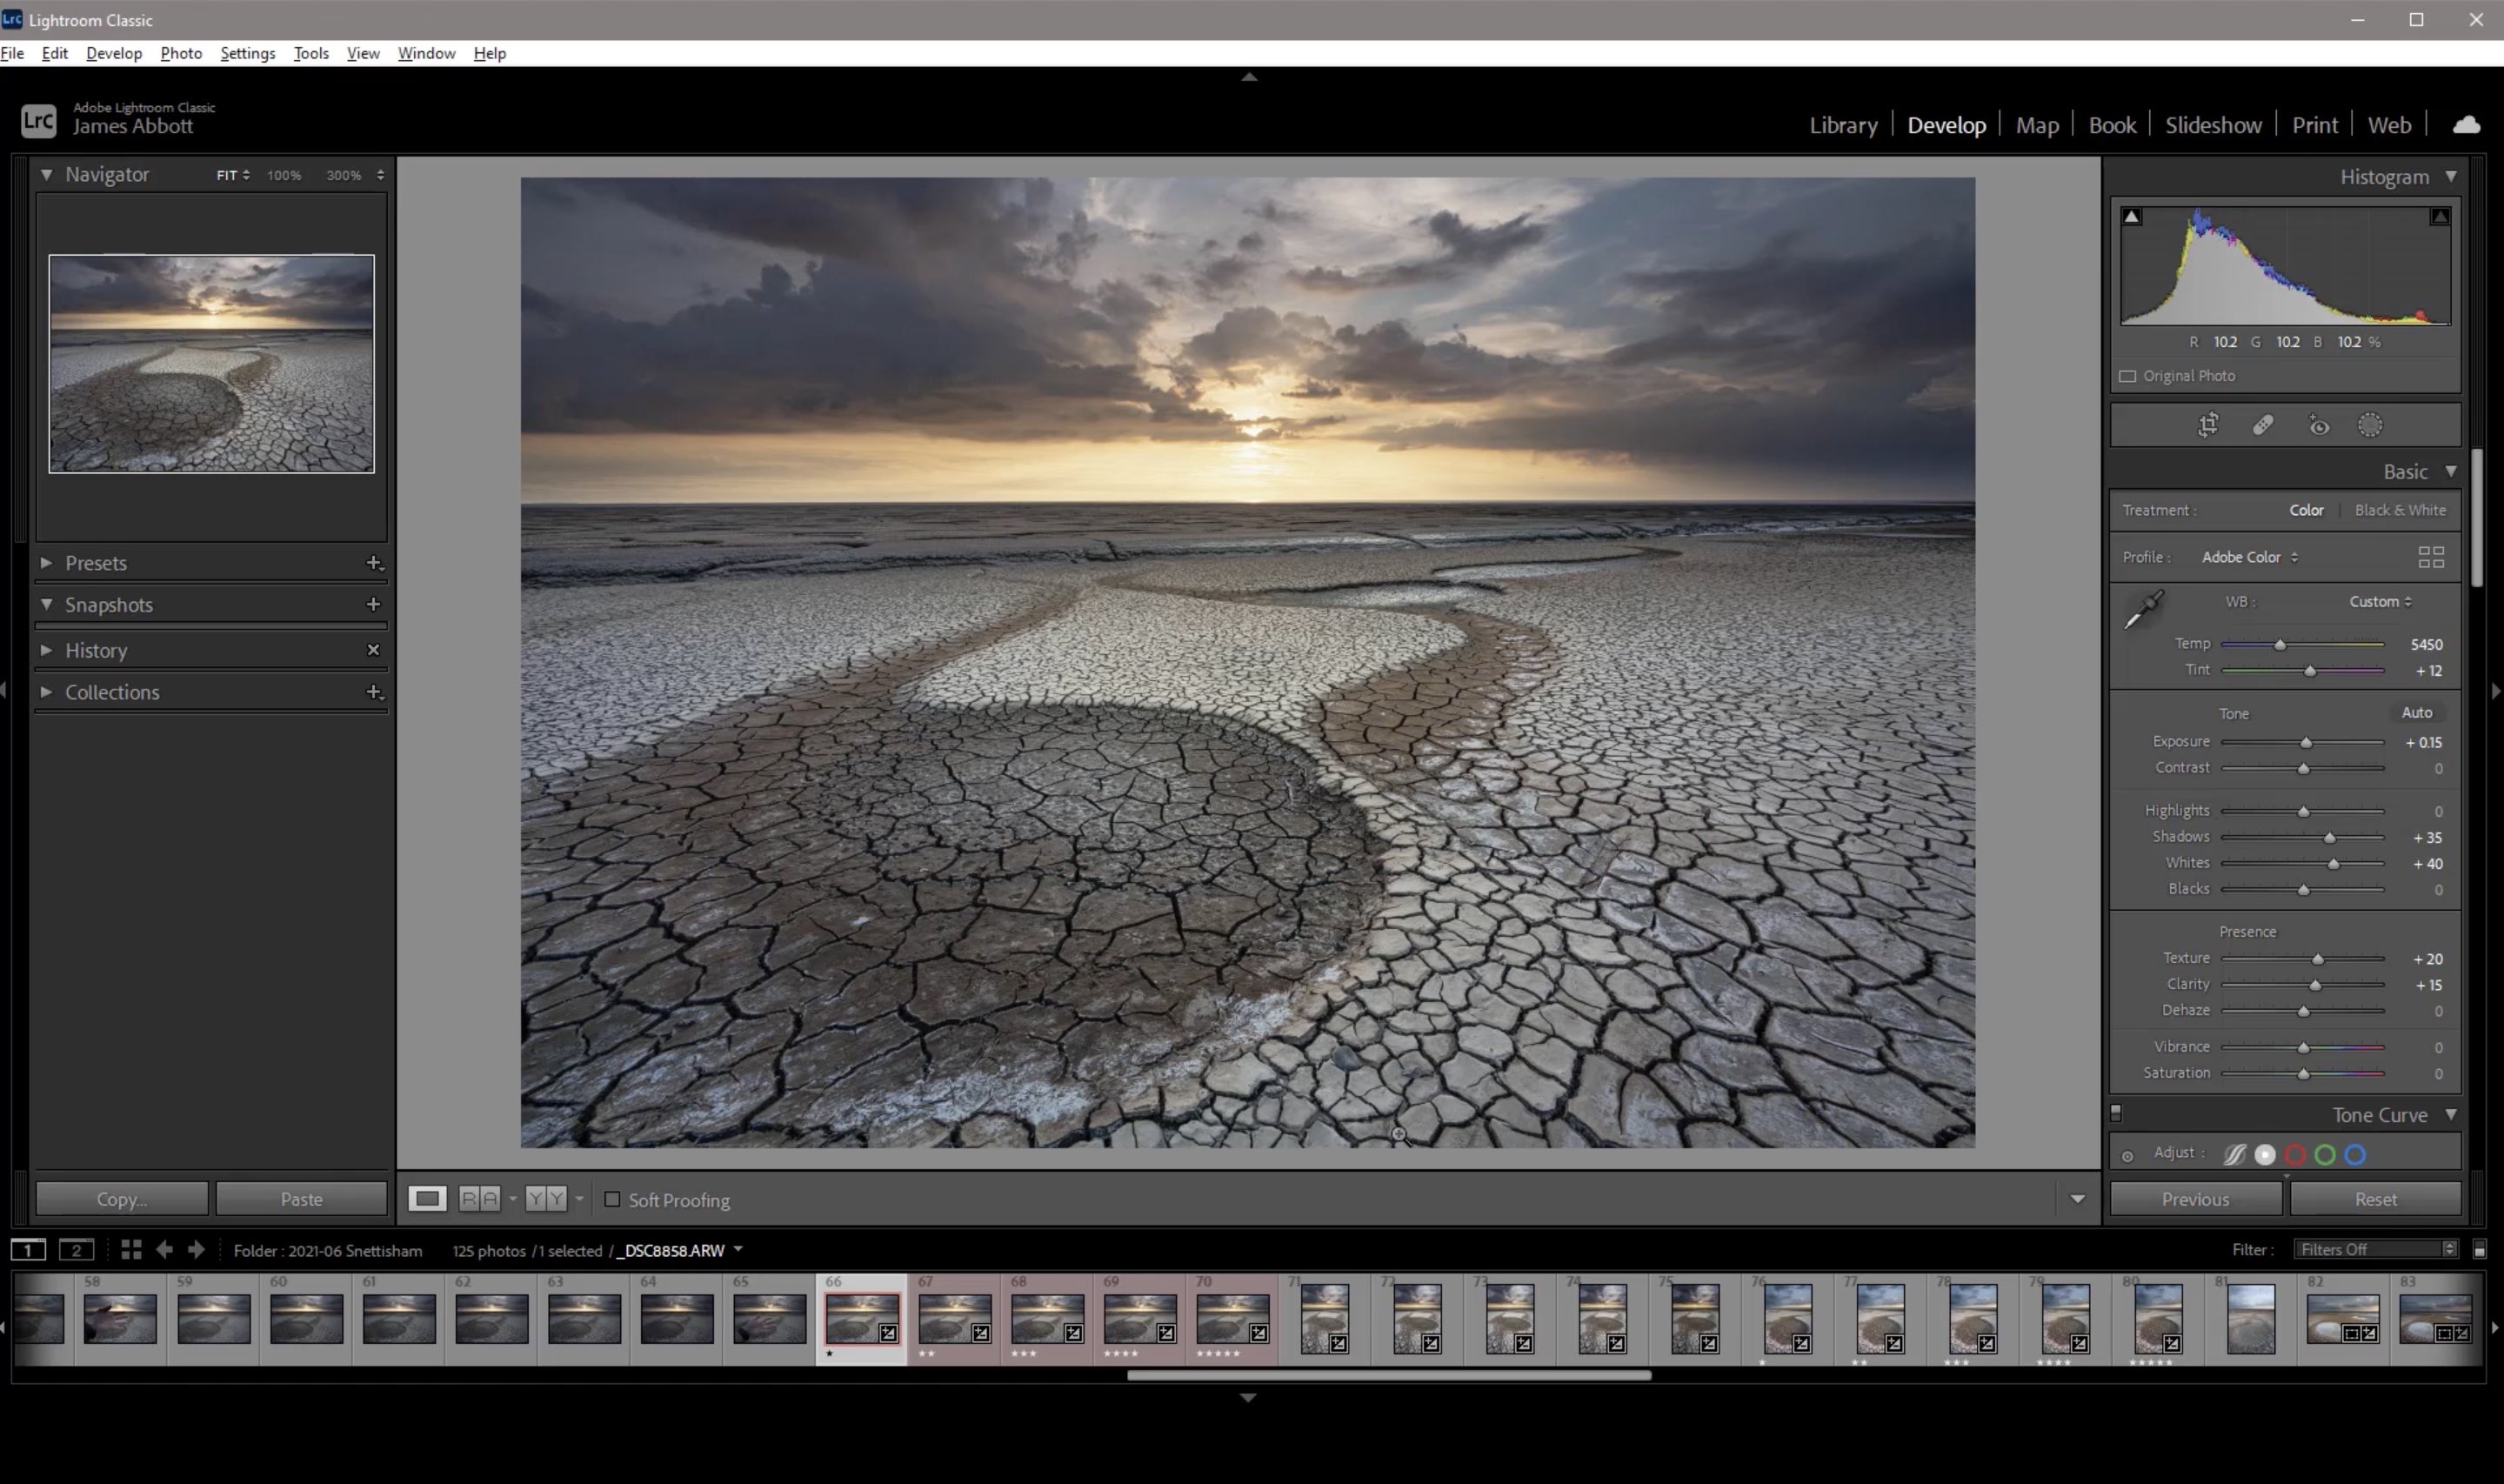This screenshot has width=2504, height=1484.
Task: Select the Spot Removal healing tool
Action: pos(2262,424)
